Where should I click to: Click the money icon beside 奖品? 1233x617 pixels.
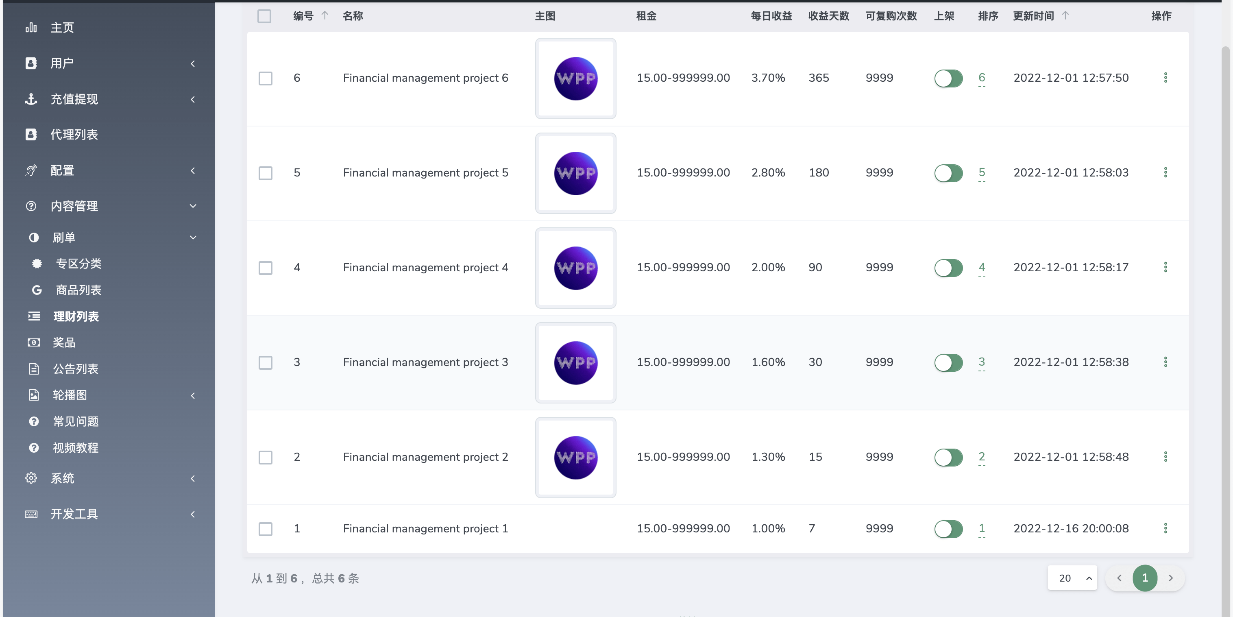point(34,343)
